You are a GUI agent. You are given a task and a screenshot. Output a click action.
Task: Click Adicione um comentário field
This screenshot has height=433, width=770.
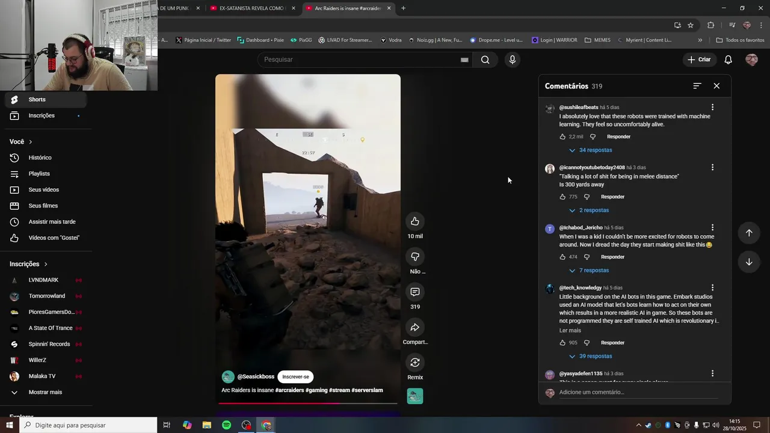(x=638, y=392)
